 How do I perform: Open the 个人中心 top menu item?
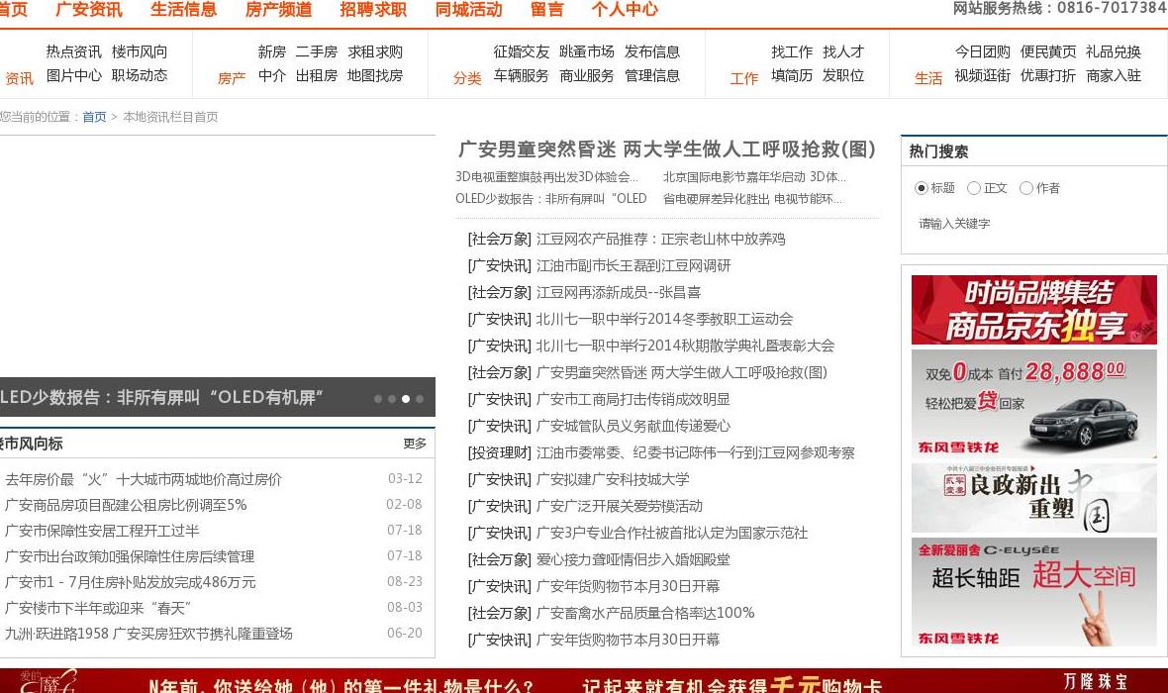(625, 10)
